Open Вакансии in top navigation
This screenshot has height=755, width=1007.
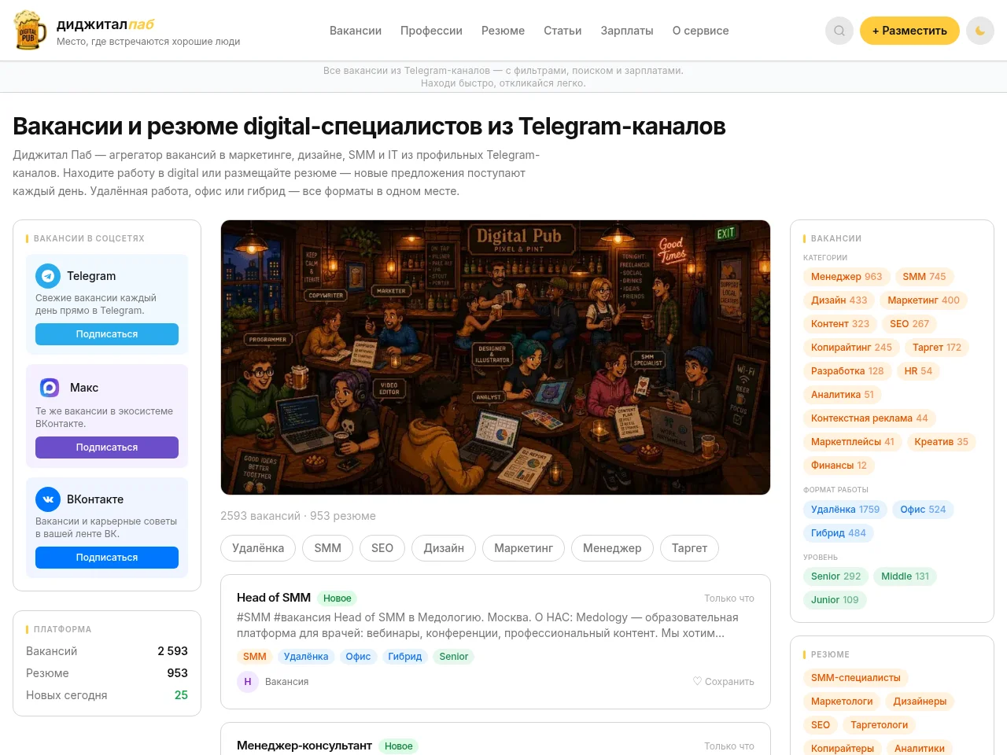point(356,31)
